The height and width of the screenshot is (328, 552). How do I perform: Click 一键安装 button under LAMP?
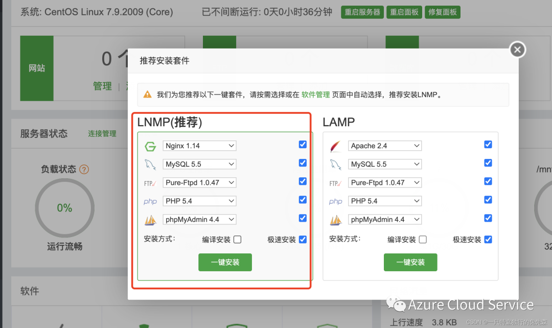pyautogui.click(x=410, y=262)
